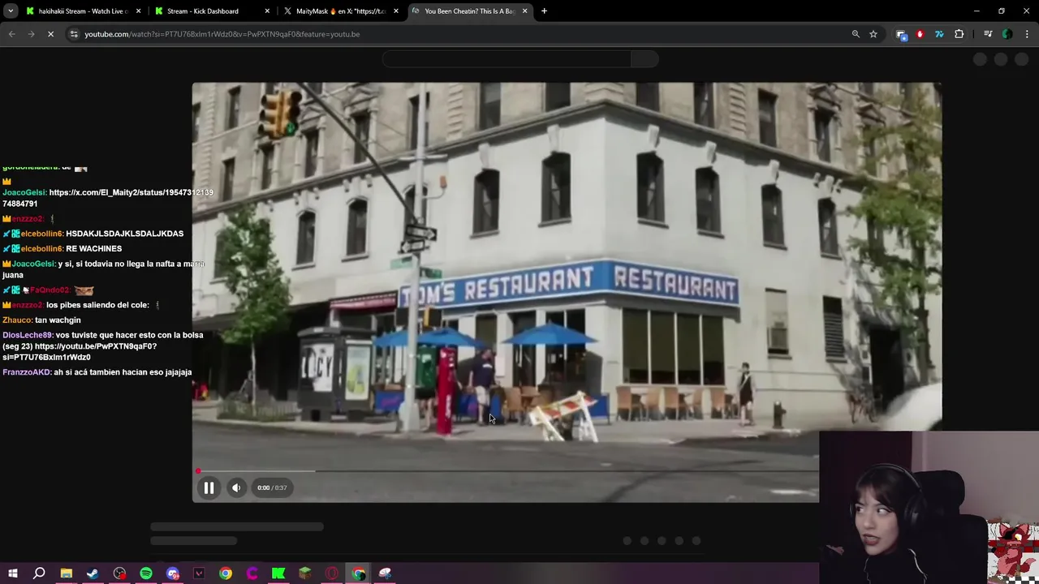Open DiosLeche89's youtu.be link in chat
Screen dimensions: 1039x584
coord(80,351)
